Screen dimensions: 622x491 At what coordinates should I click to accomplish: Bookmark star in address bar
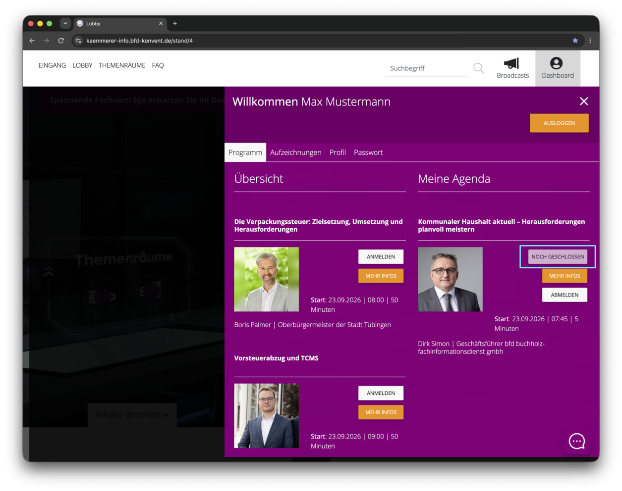[575, 41]
